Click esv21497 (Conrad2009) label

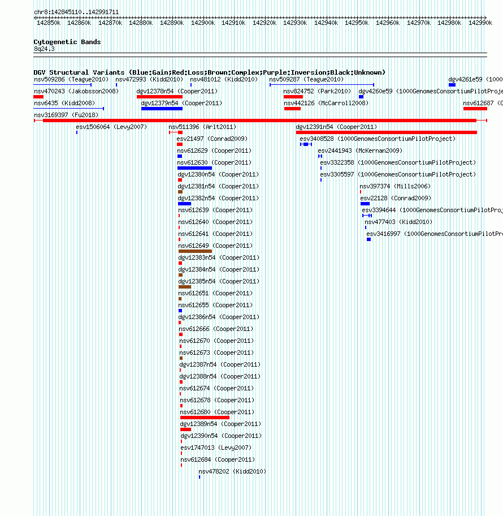[x=212, y=139]
